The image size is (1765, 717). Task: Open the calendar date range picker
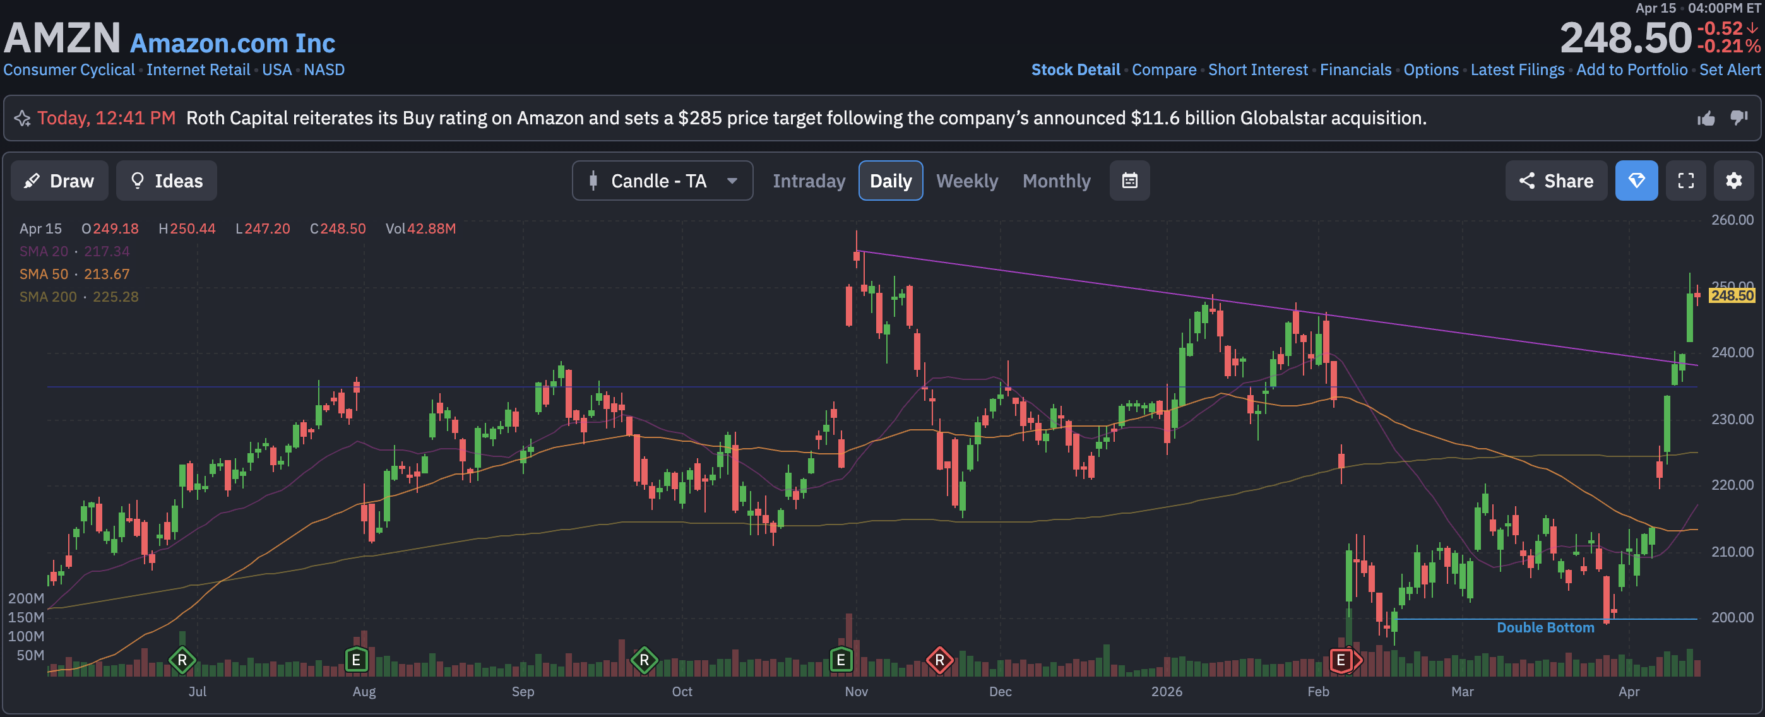pyautogui.click(x=1129, y=181)
